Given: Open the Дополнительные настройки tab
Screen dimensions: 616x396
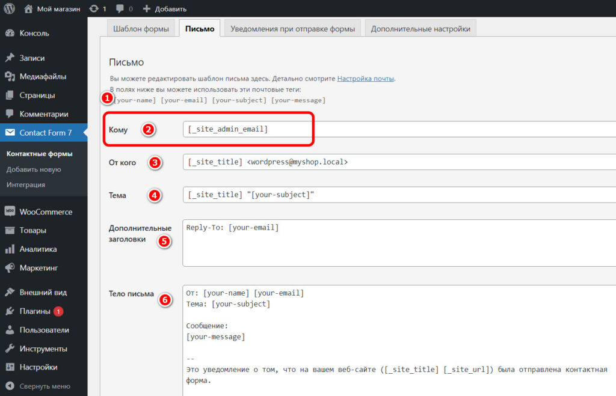Looking at the screenshot, I should 420,29.
